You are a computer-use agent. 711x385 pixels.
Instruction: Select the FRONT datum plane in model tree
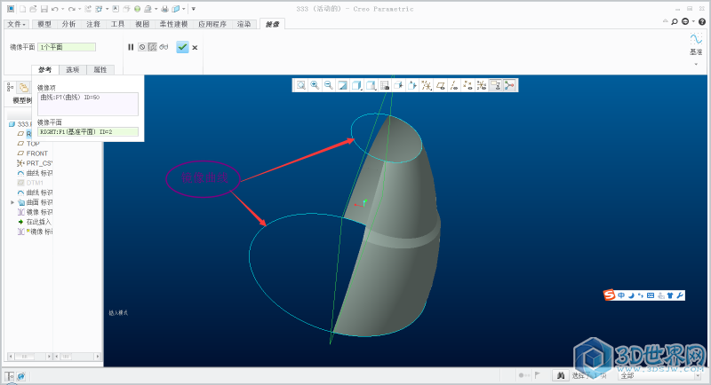pos(36,153)
